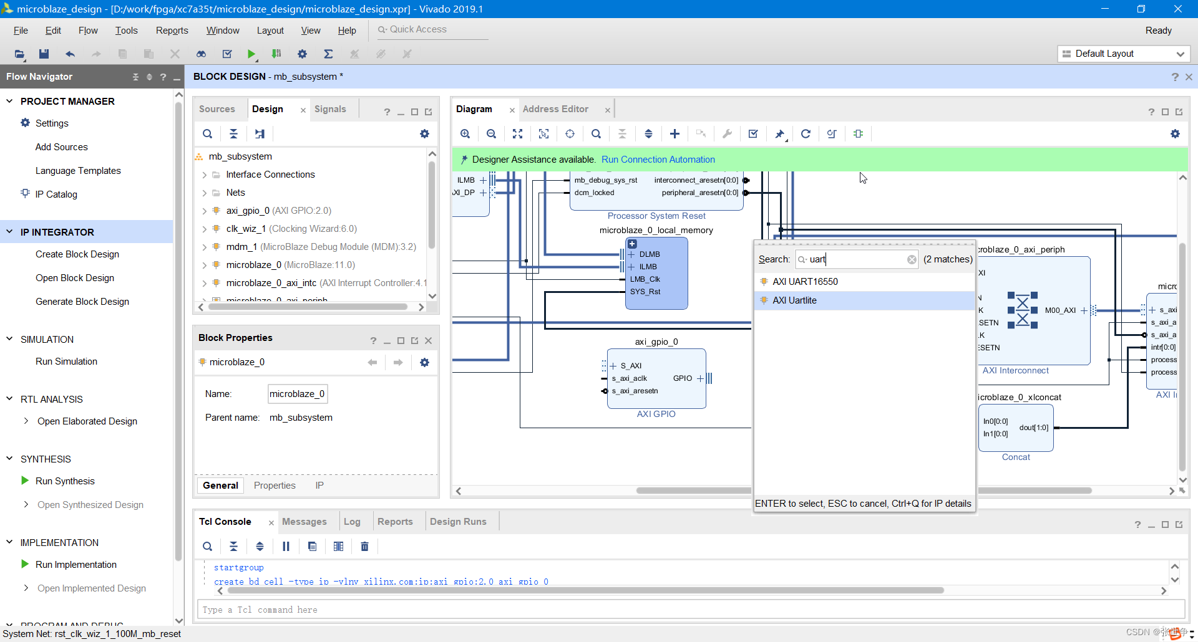This screenshot has width=1198, height=642.
Task: Validate the design with the diagram checkmark icon
Action: (753, 133)
